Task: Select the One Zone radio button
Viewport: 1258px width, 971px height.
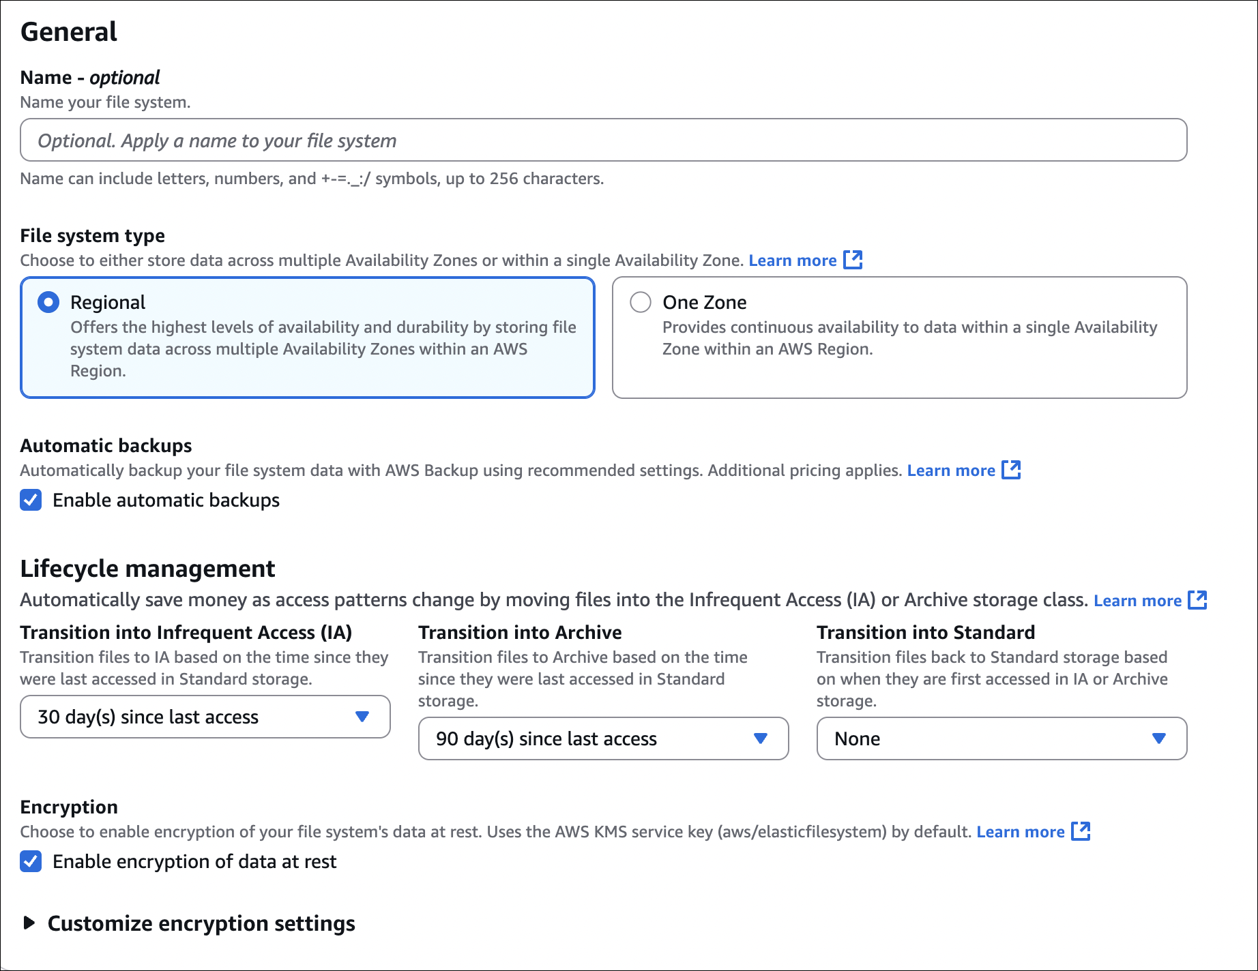Action: pyautogui.click(x=641, y=302)
